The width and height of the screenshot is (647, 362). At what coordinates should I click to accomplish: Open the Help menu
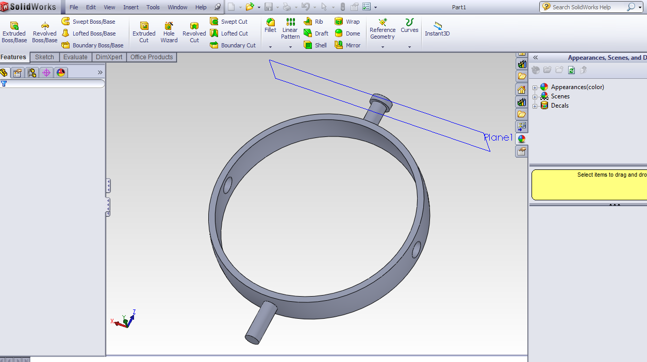coord(201,7)
